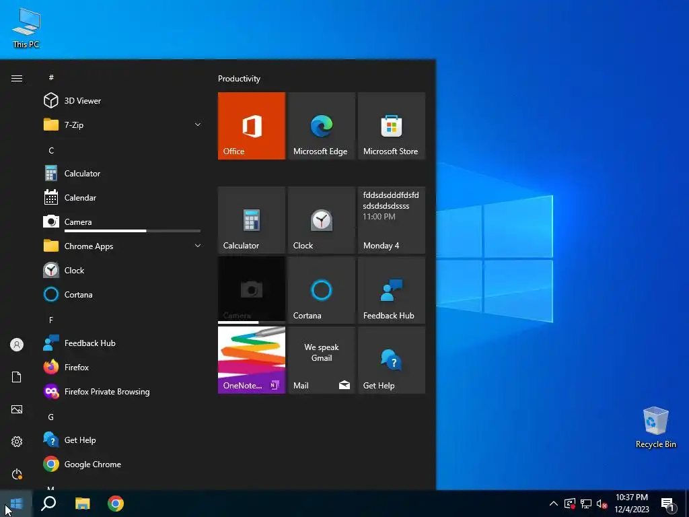
Task: Open the Mail tile
Action: (321, 360)
